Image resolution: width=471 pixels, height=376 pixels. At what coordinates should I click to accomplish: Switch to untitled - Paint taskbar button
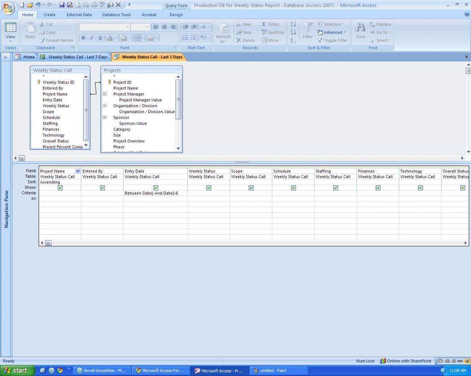tap(279, 371)
